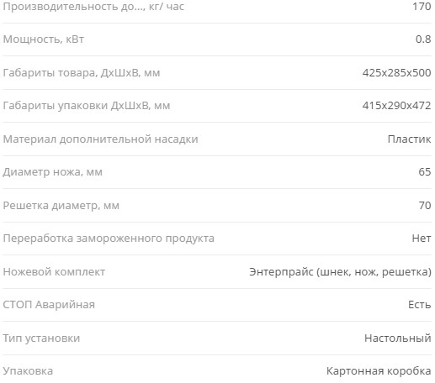
Task: Click 'Габариты упаковки ДхШхВ, мм' label
Action: (x=87, y=106)
